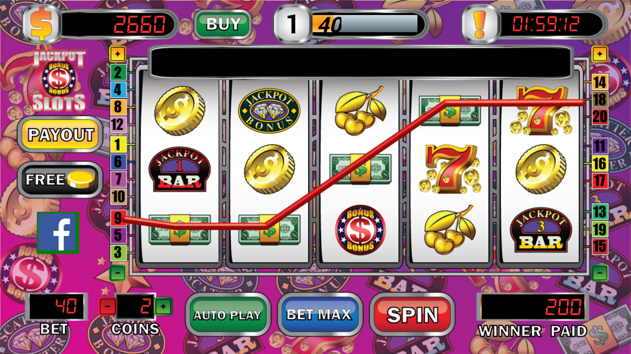Toggle payline 14 marker on right
This screenshot has width=631, height=354.
599,82
